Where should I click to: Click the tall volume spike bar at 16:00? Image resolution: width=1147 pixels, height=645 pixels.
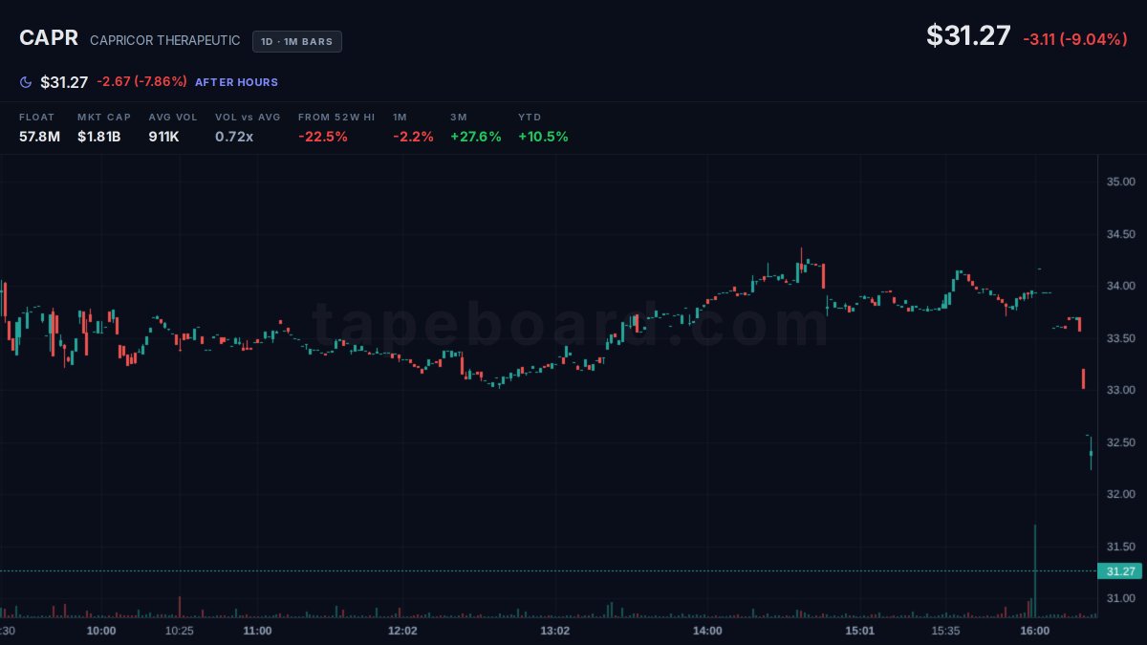pyautogui.click(x=1035, y=570)
